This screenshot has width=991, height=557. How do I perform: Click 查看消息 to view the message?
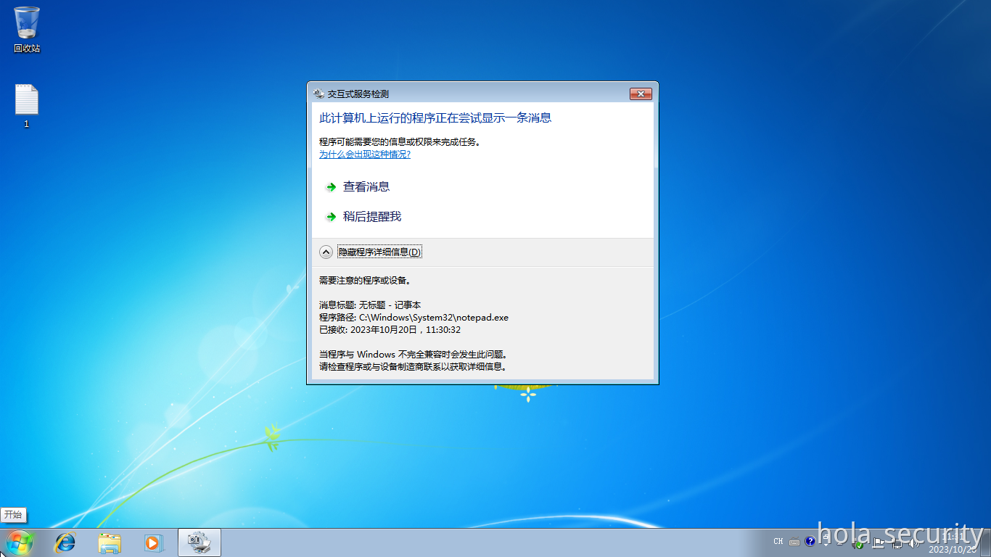pos(366,186)
